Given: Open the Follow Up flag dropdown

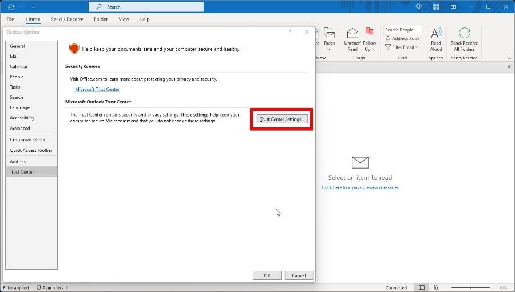Looking at the screenshot, I should tap(370, 39).
